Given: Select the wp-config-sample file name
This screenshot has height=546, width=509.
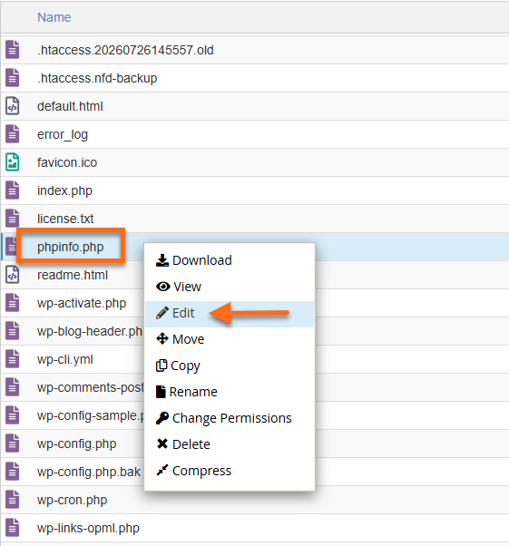Looking at the screenshot, I should 90,415.
